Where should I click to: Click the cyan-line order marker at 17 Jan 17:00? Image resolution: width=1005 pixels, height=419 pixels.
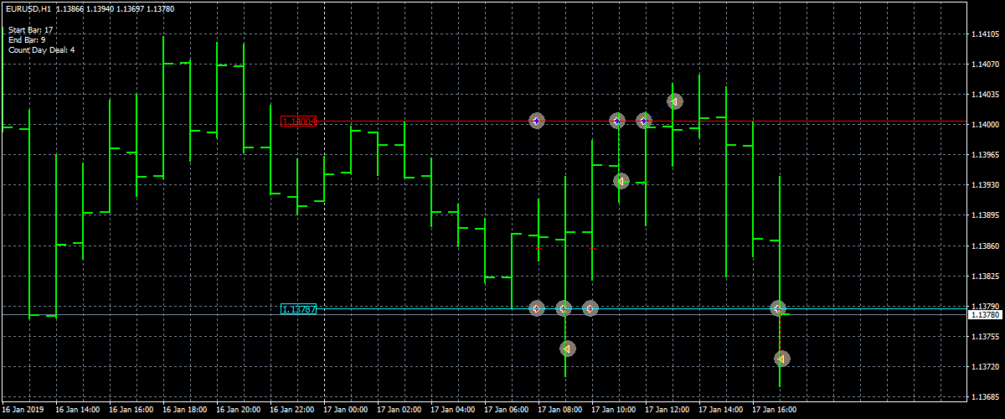coord(778,308)
